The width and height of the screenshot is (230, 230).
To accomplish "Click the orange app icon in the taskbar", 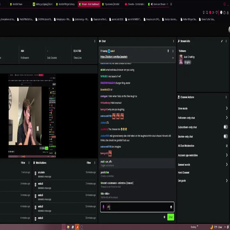I will [77, 227].
